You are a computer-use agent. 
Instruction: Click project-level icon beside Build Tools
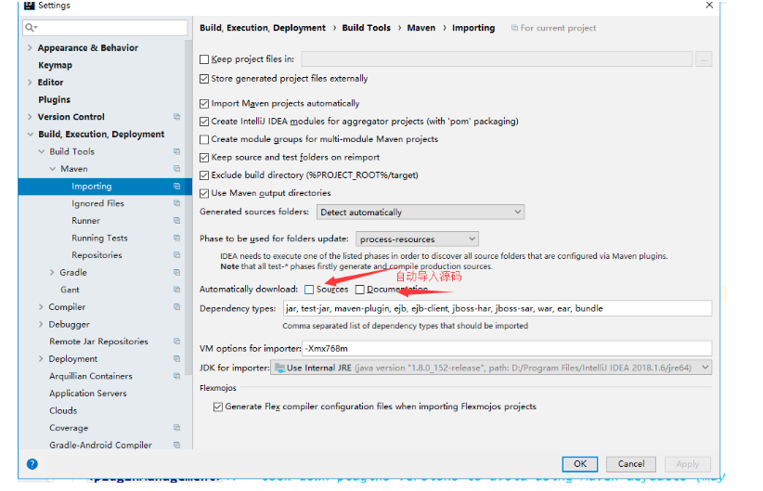(x=176, y=151)
